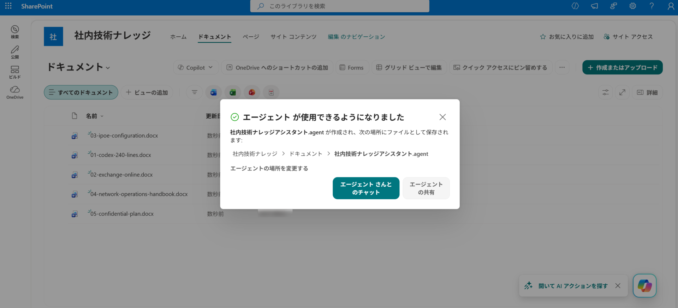Open the account profile icon
The width and height of the screenshot is (678, 308).
click(x=671, y=6)
